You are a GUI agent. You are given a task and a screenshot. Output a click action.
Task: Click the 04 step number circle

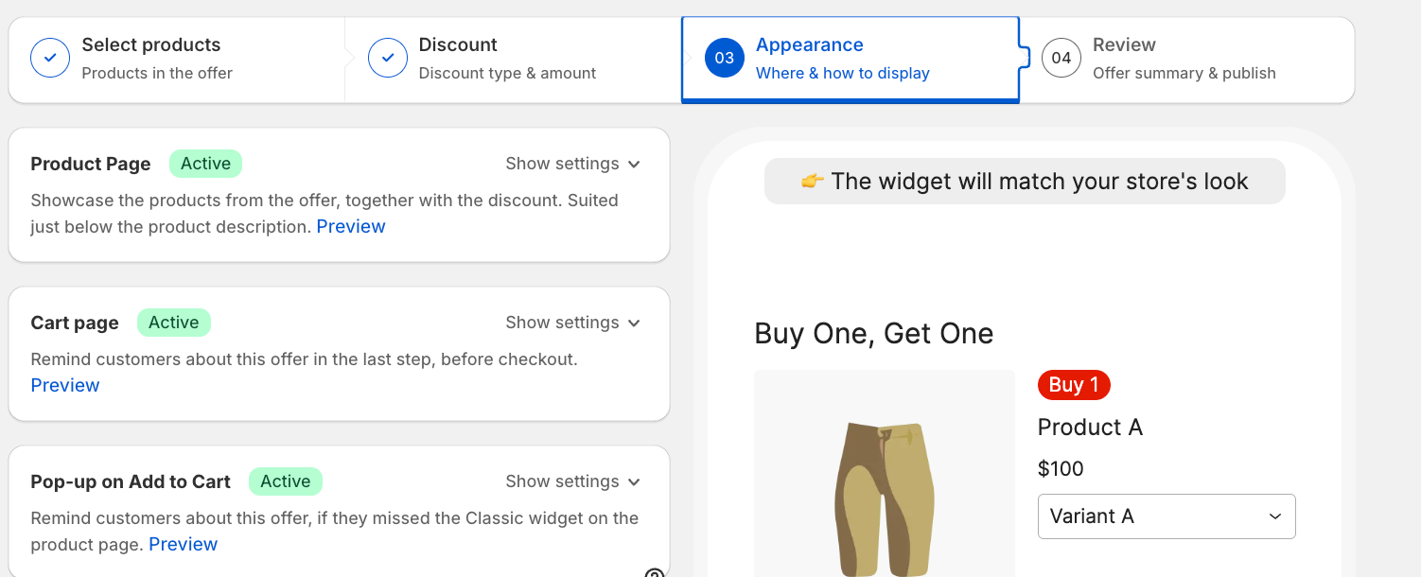[x=1061, y=58]
